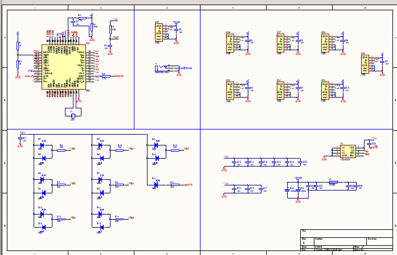Select the first capacitor in the six-capacitor decoupling row
Image resolution: width=397 pixels, height=255 pixels.
click(x=234, y=162)
